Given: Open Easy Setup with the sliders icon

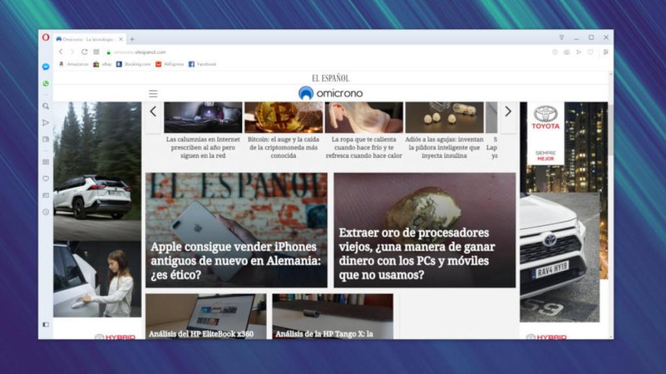Looking at the screenshot, I should coord(605,52).
